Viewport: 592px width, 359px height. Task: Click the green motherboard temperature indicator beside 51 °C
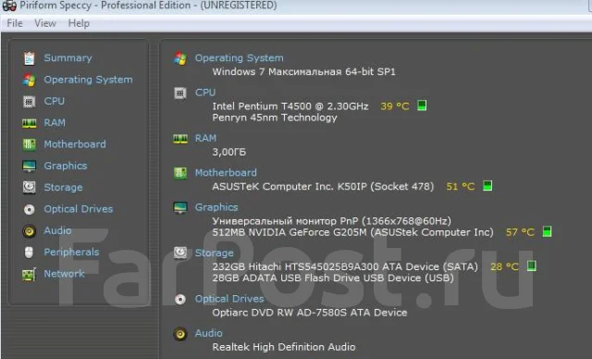tap(487, 186)
